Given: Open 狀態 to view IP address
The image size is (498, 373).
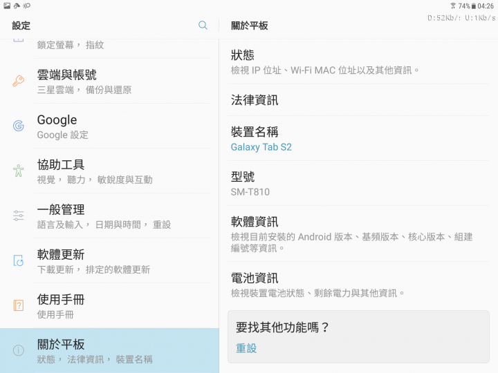Looking at the screenshot, I should tap(358, 61).
